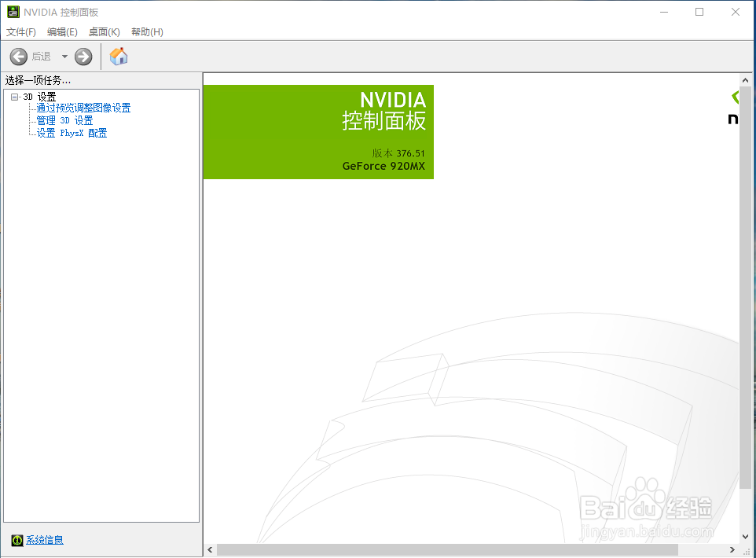Screen dimensions: 756x558
Task: Maximize the NVIDIA control panel window
Action: (x=699, y=12)
